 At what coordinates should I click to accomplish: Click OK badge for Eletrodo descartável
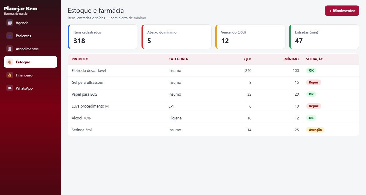(x=311, y=70)
